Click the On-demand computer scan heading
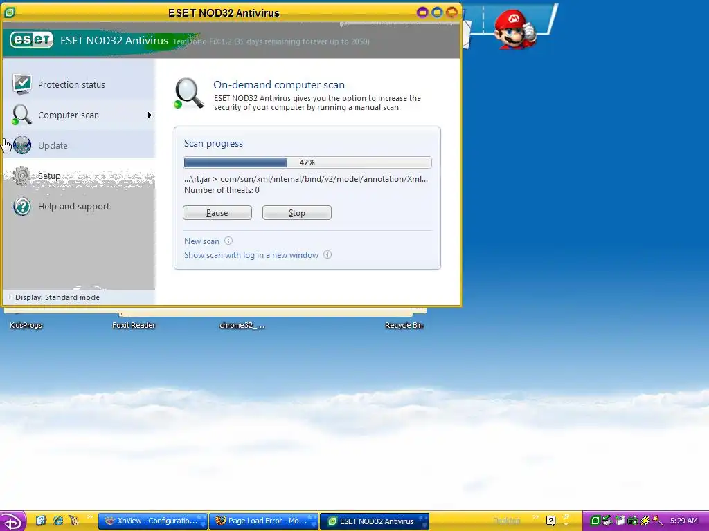Viewport: 709px width, 531px height. click(279, 85)
